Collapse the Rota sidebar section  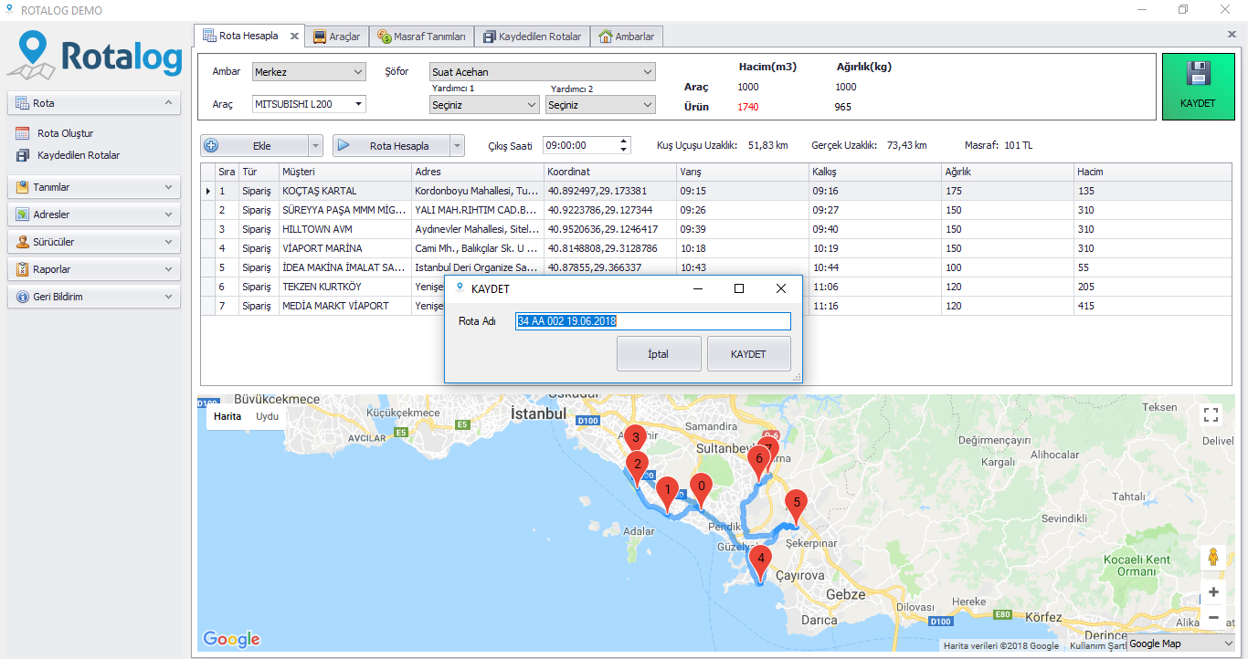coord(168,103)
